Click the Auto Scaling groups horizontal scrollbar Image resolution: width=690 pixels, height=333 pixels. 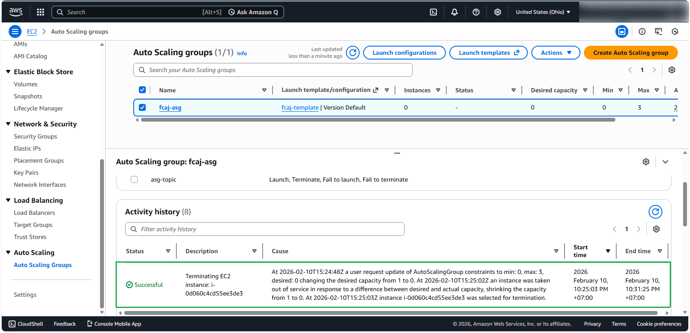click(378, 120)
